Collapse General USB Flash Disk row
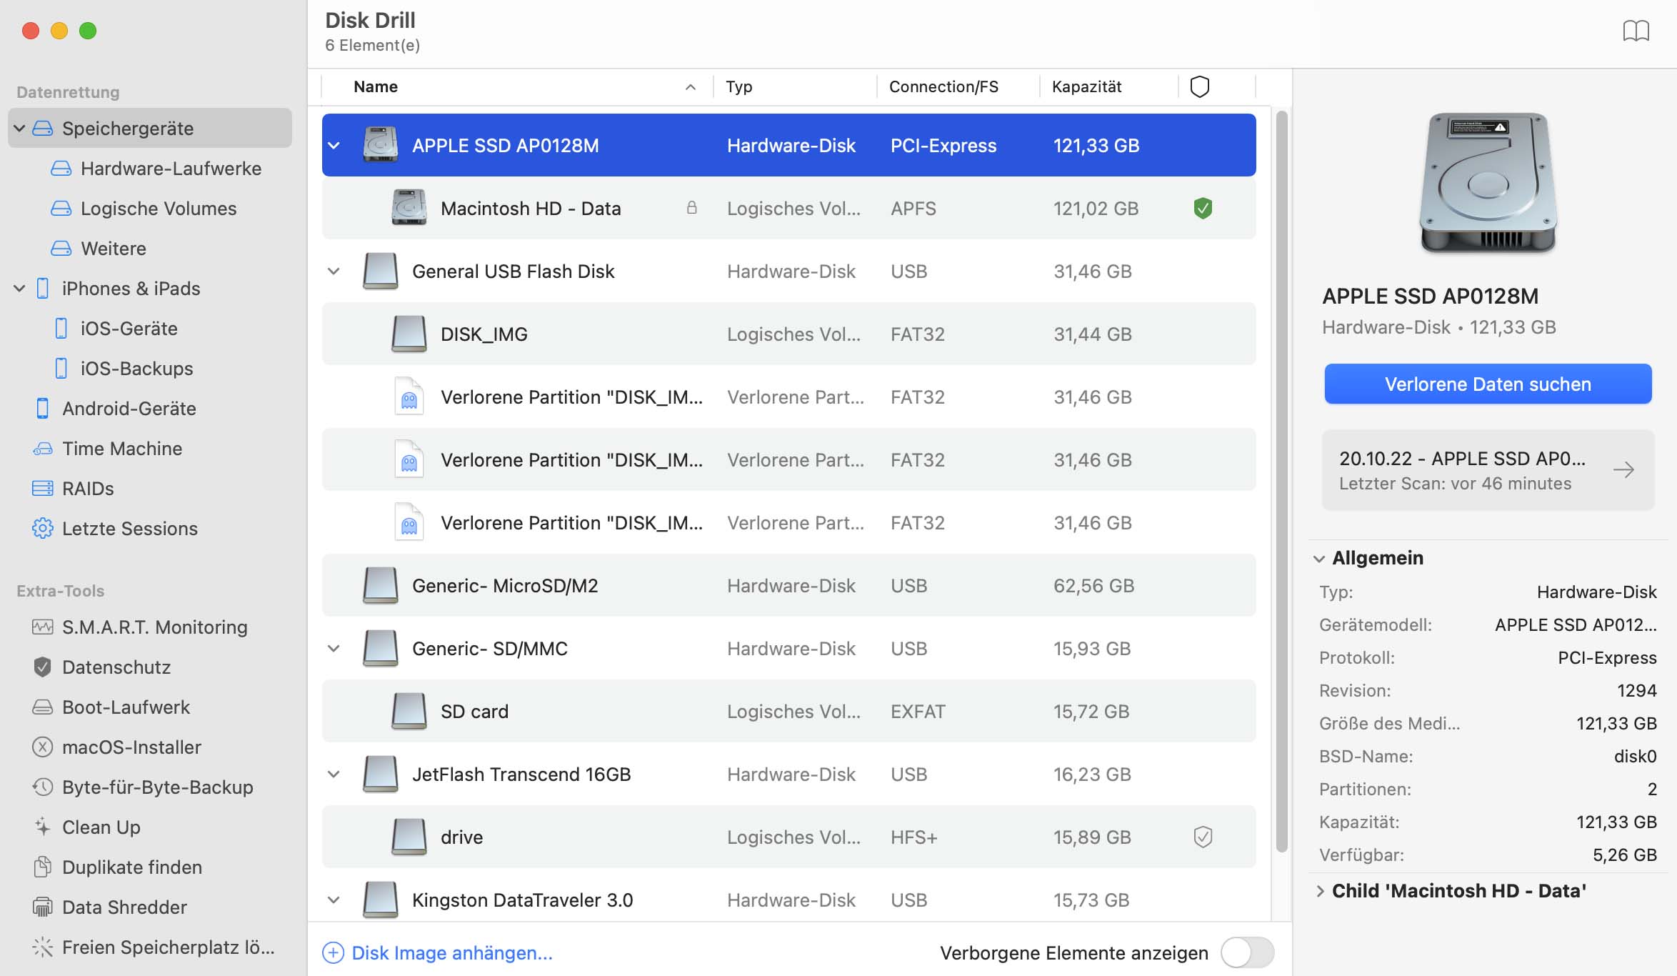1677x976 pixels. pyautogui.click(x=334, y=272)
